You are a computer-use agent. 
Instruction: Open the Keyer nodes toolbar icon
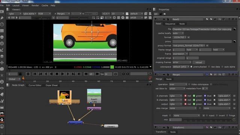pos(2,50)
